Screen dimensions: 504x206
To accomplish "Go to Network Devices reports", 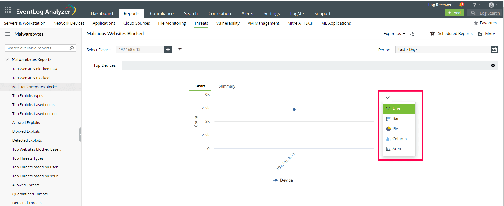I will point(69,23).
